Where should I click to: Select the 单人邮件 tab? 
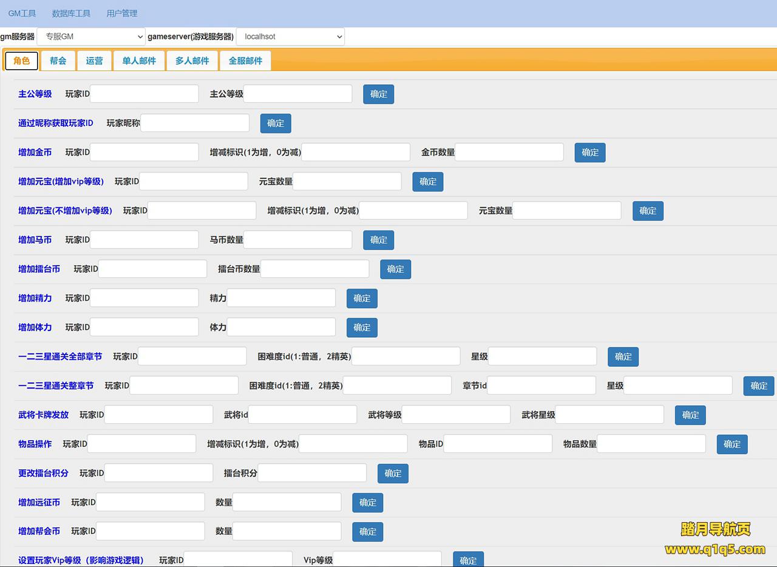tap(139, 61)
